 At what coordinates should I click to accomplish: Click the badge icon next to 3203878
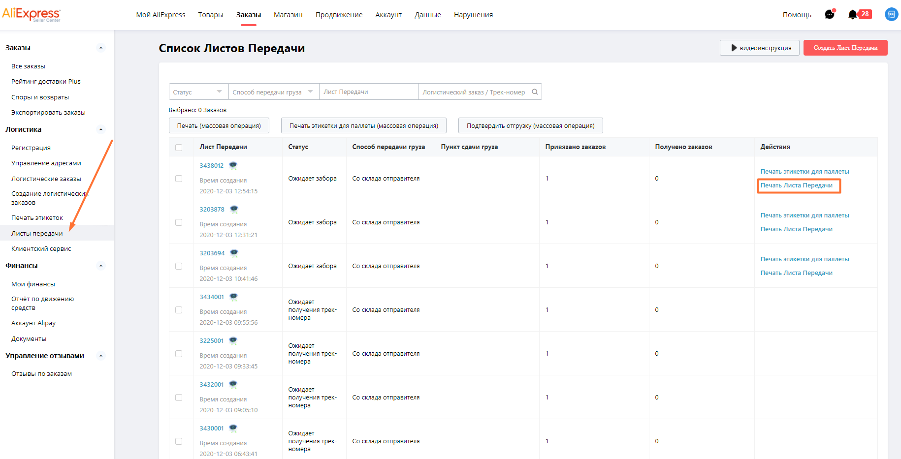point(234,209)
